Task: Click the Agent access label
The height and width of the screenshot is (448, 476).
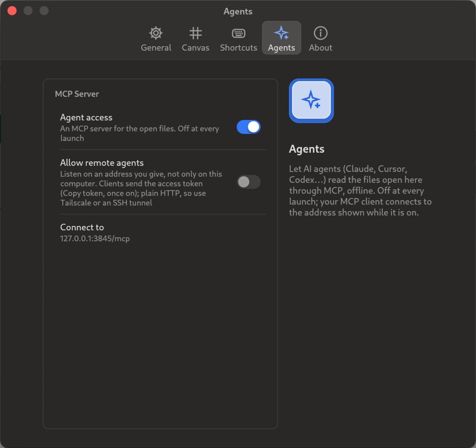Action: [86, 117]
